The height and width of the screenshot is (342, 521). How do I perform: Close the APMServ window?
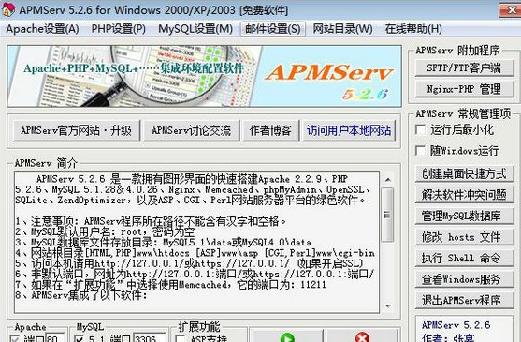point(511,10)
